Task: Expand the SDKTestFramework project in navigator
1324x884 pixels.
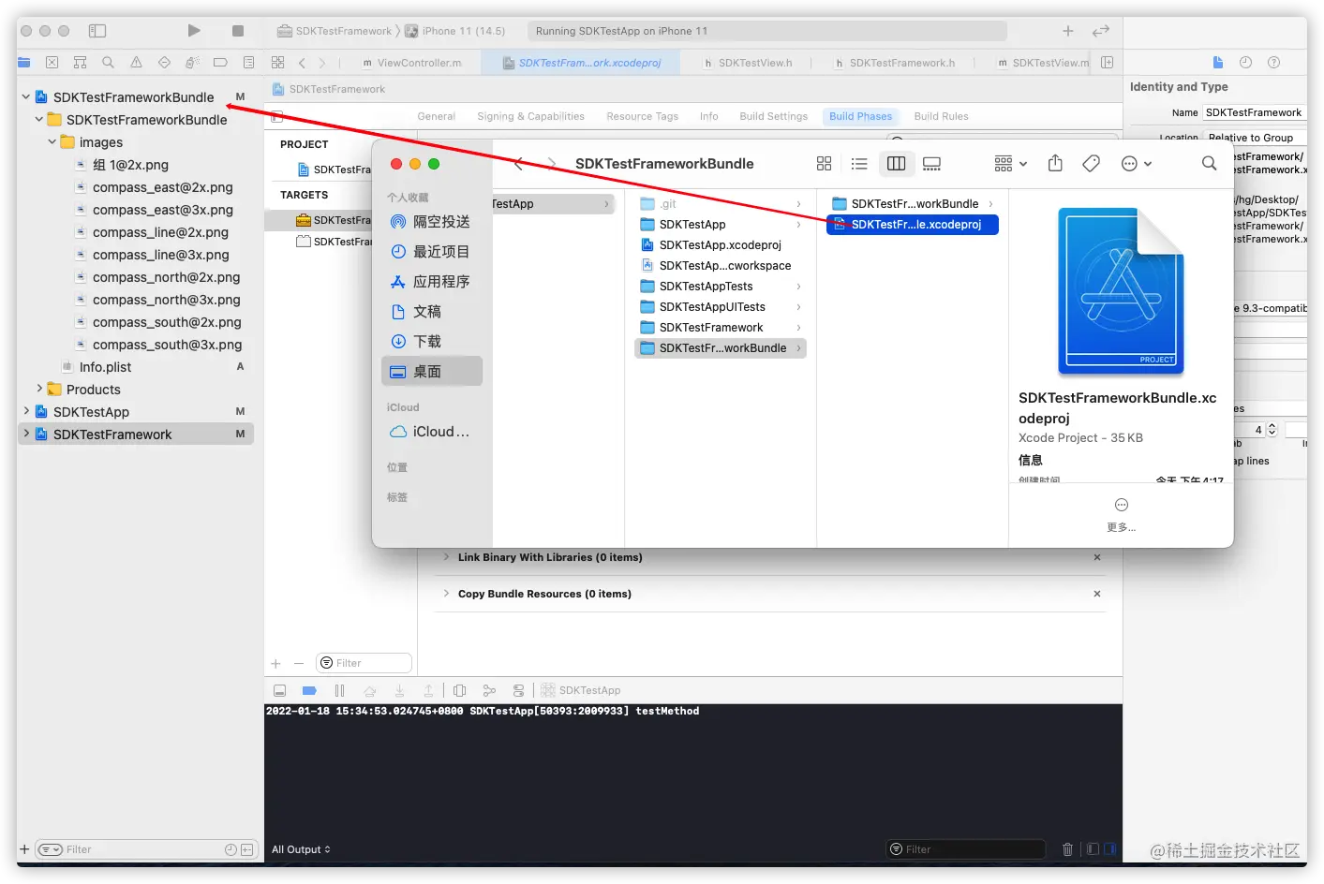Action: click(25, 434)
